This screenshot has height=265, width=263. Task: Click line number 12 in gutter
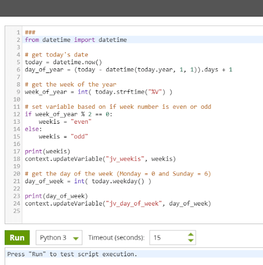coord(17,114)
